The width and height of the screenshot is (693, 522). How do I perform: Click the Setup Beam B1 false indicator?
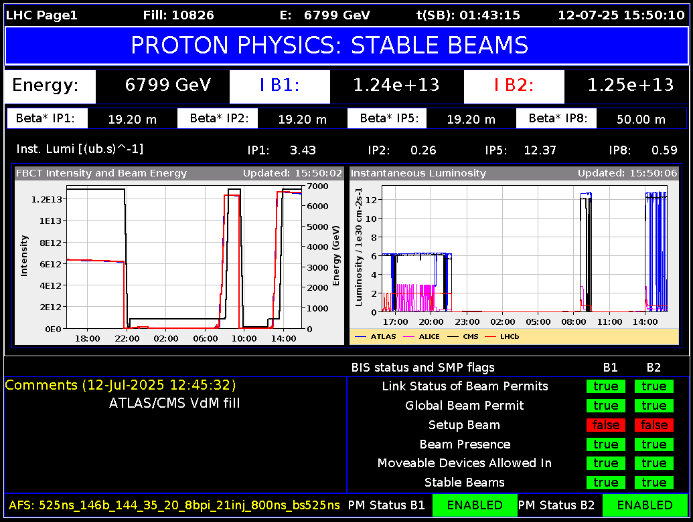(x=605, y=425)
